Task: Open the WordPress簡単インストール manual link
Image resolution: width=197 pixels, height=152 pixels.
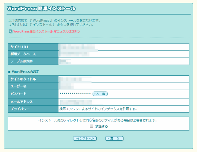Action: point(46,32)
